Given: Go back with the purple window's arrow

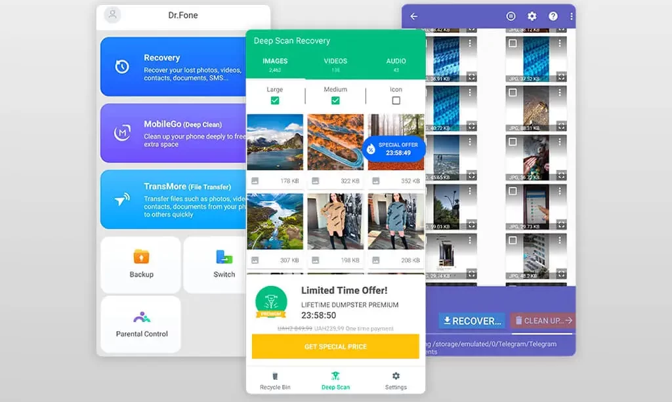Looking at the screenshot, I should [x=414, y=16].
